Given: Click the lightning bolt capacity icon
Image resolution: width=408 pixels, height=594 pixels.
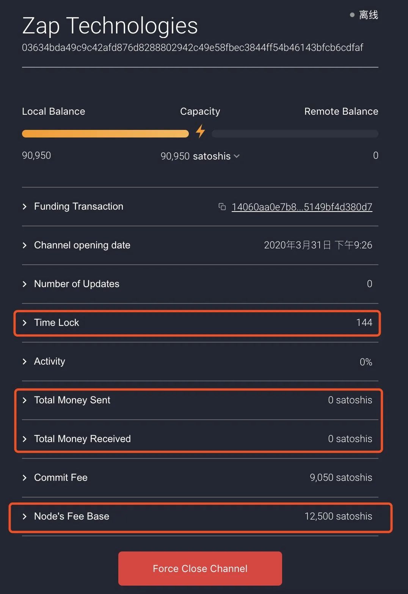Looking at the screenshot, I should coord(200,131).
